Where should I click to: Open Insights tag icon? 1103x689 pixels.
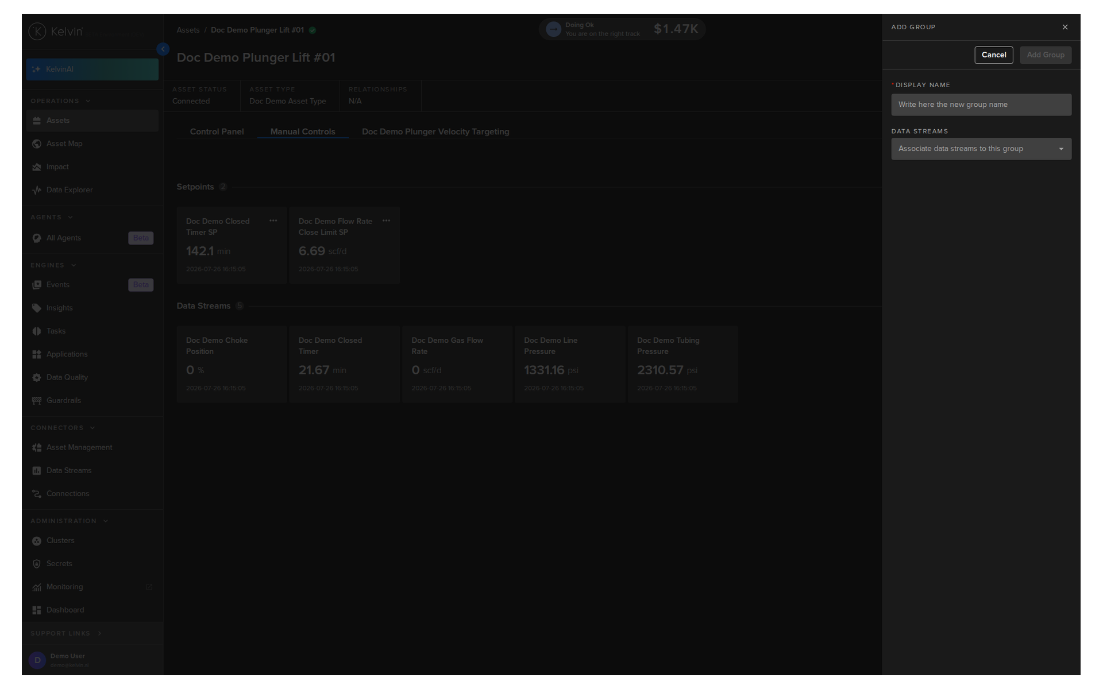tap(37, 308)
